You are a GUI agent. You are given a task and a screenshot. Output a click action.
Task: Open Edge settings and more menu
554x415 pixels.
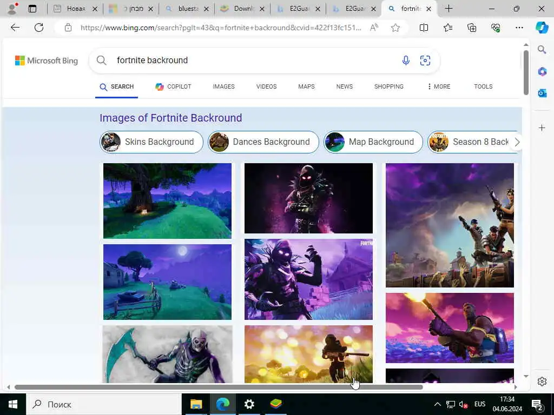tap(519, 28)
